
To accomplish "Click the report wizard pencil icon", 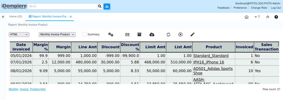I will 193,34.
